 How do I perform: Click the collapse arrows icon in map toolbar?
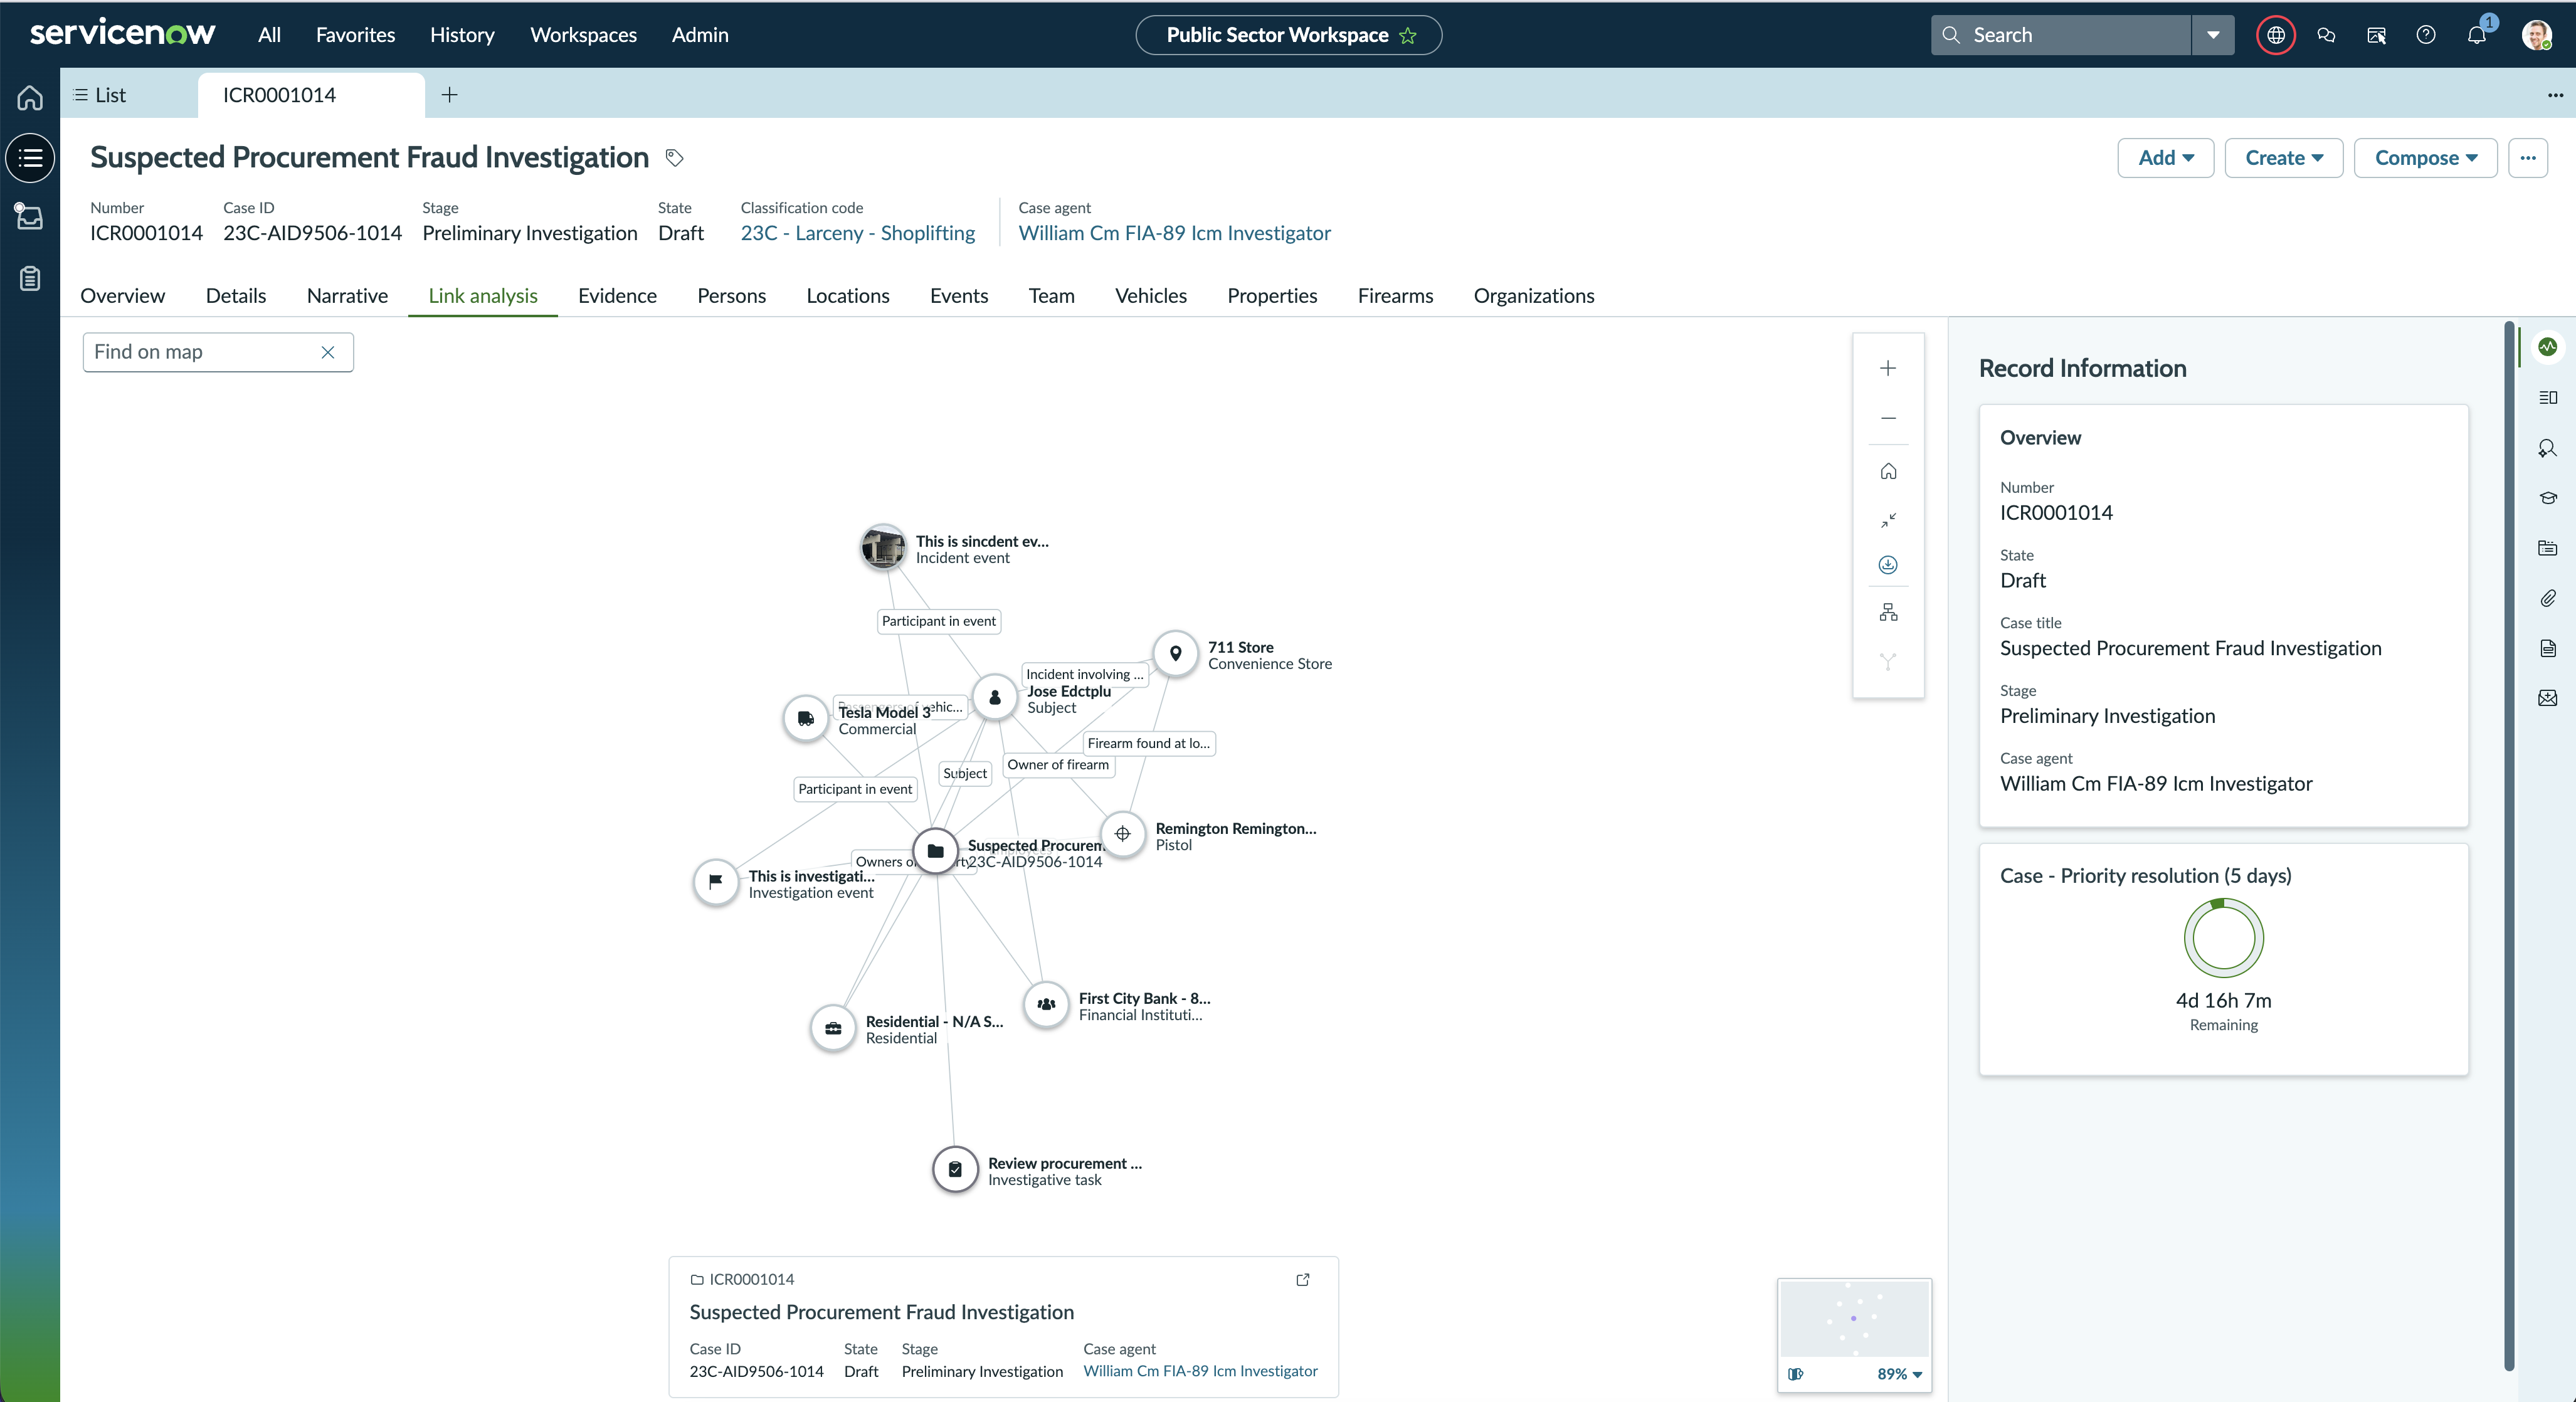tap(1887, 520)
